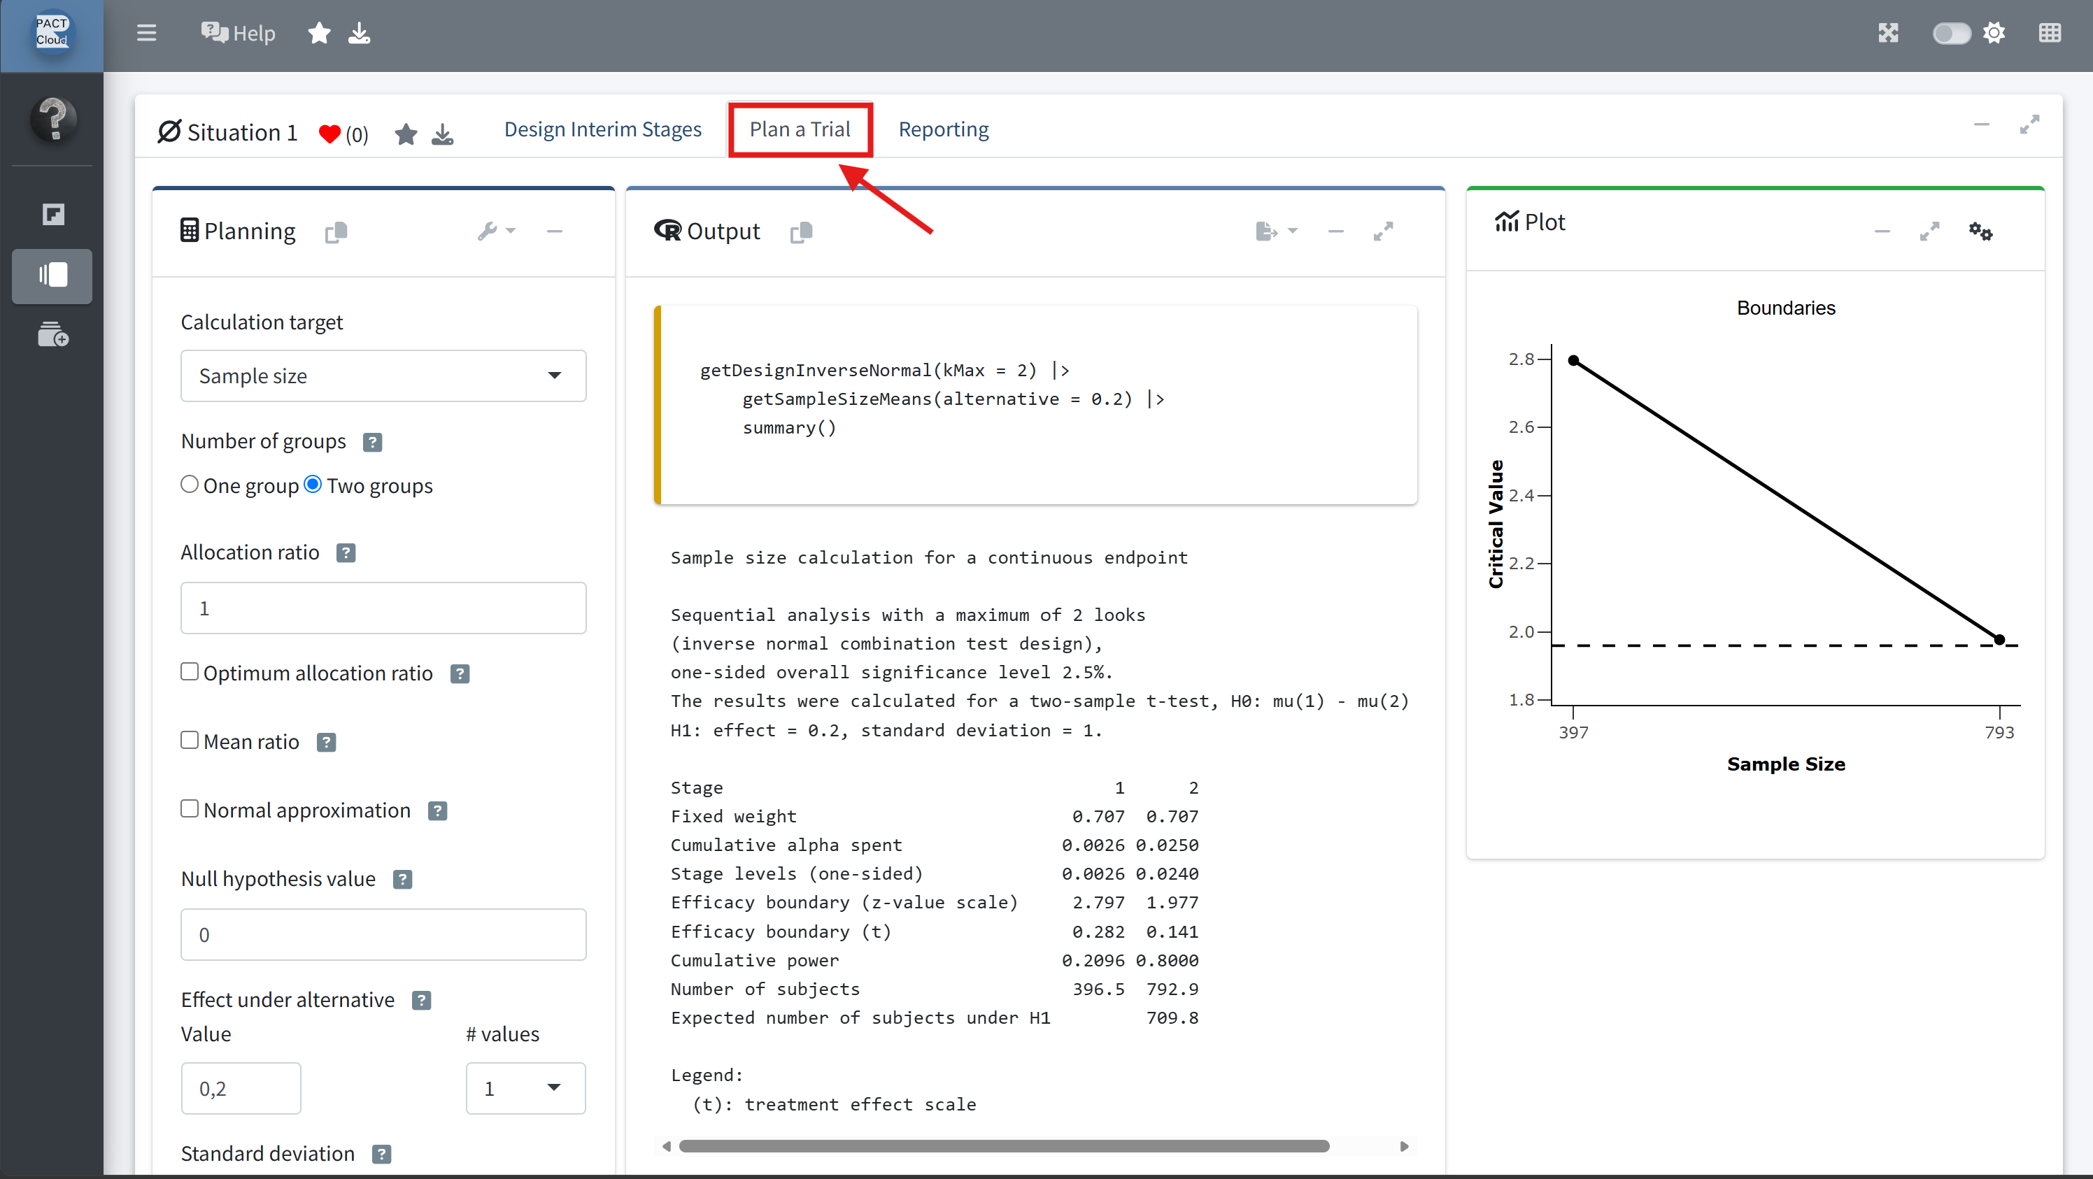Open Calculation target Sample size dropdown
Image resolution: width=2093 pixels, height=1179 pixels.
pos(383,375)
